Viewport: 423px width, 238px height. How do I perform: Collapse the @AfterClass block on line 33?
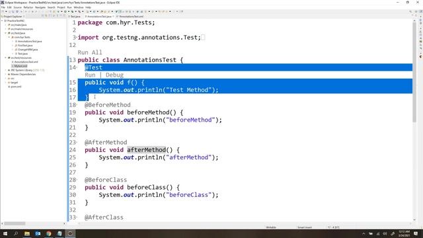tap(77, 218)
